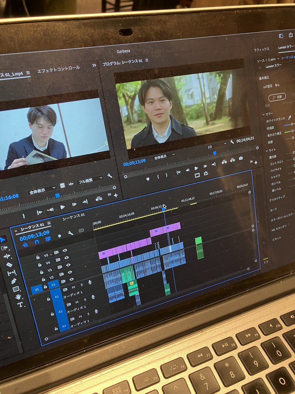Select the Pen tool

coord(14,281)
